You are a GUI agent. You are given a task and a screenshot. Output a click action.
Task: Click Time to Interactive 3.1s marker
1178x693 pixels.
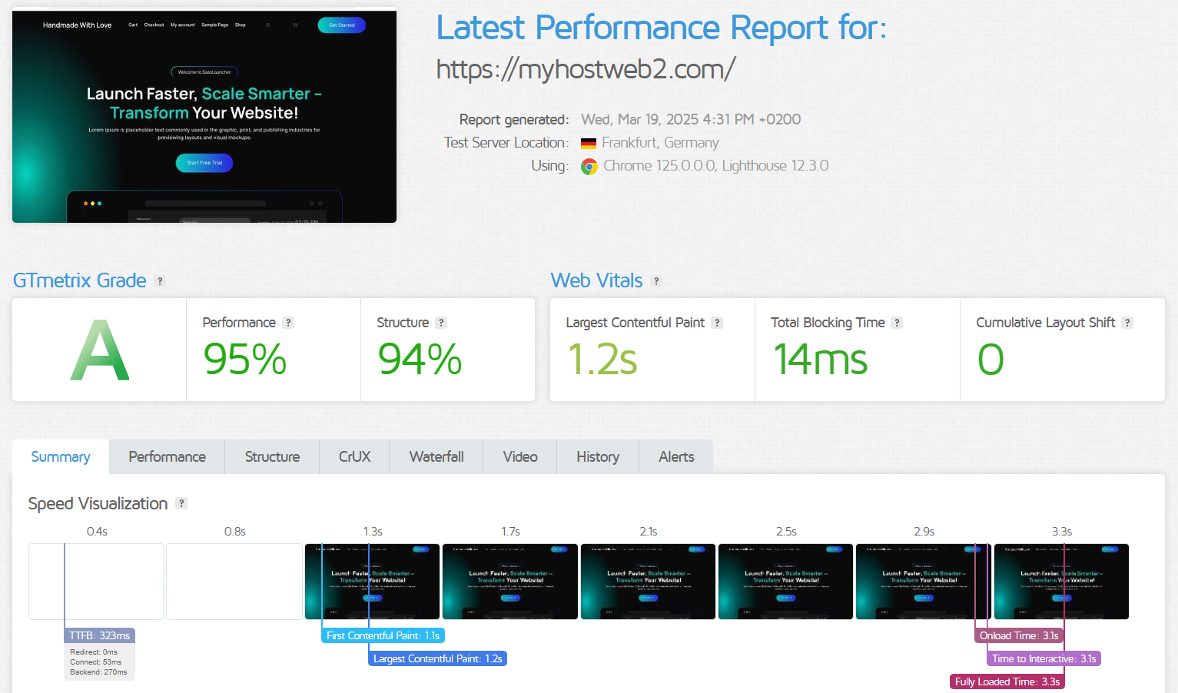tap(1044, 658)
